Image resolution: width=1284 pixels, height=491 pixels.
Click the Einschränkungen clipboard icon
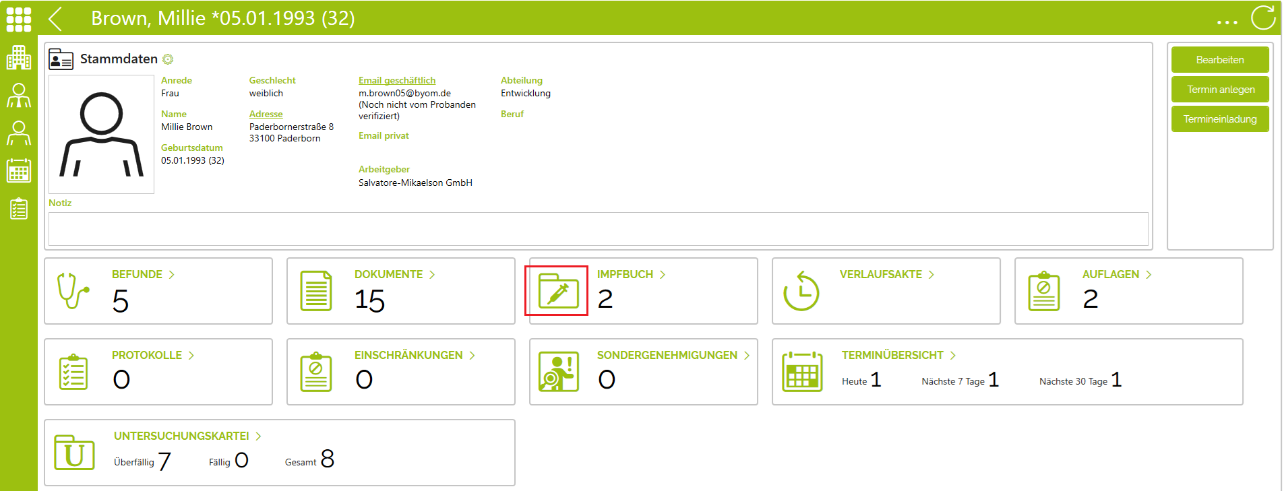(316, 372)
